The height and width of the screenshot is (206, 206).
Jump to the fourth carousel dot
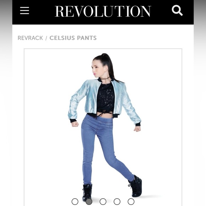pos(117,201)
